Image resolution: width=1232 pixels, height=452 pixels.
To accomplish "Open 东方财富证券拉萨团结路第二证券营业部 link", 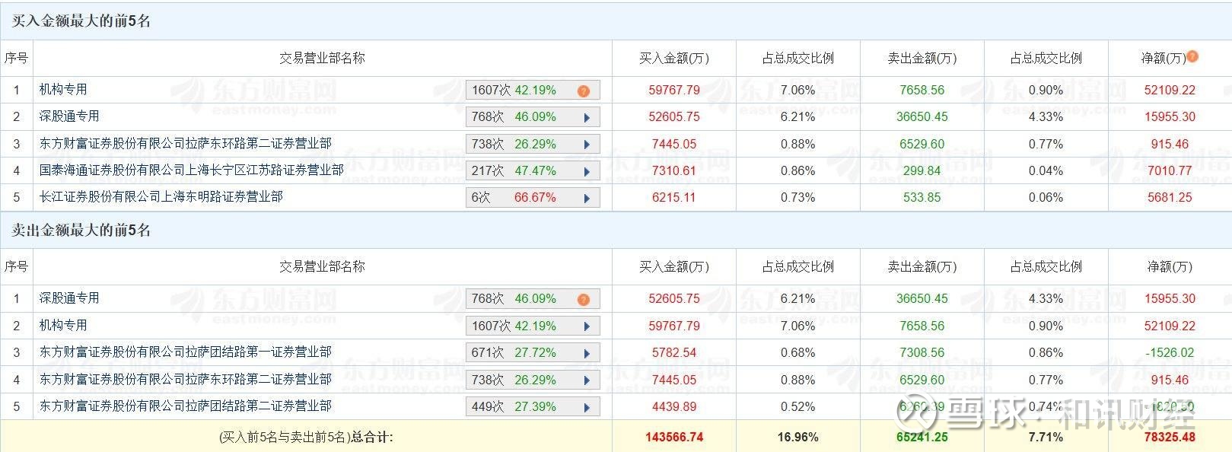I will [x=185, y=406].
